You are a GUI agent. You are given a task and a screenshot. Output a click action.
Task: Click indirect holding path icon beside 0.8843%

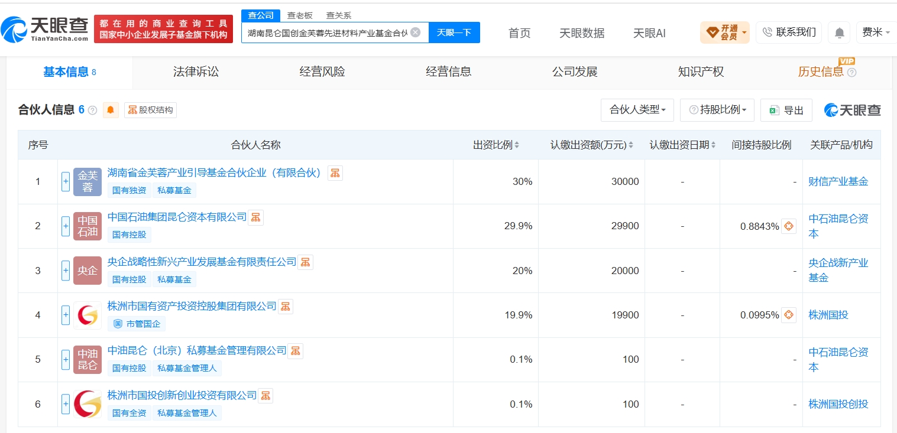click(x=789, y=226)
